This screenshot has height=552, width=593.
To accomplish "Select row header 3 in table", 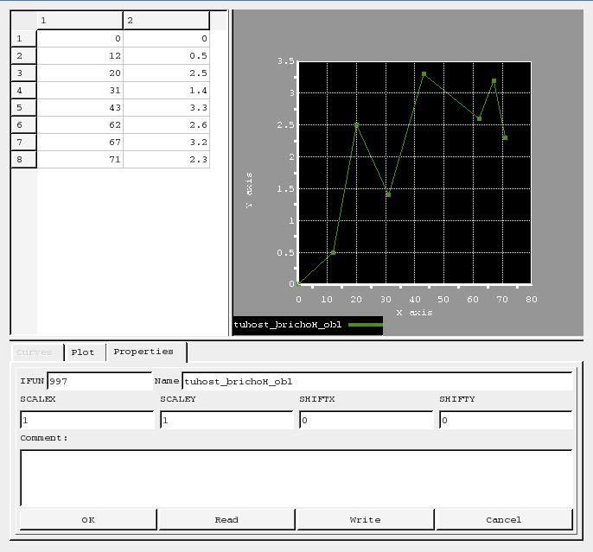I will [x=24, y=73].
